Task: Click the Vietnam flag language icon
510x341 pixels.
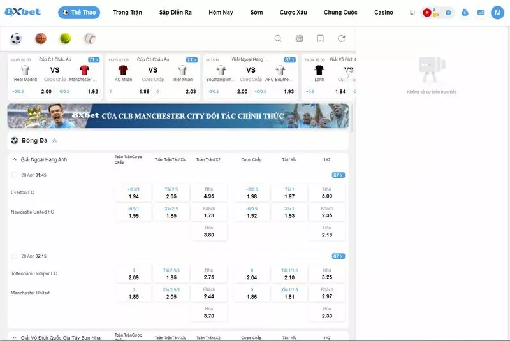Action: (x=427, y=13)
